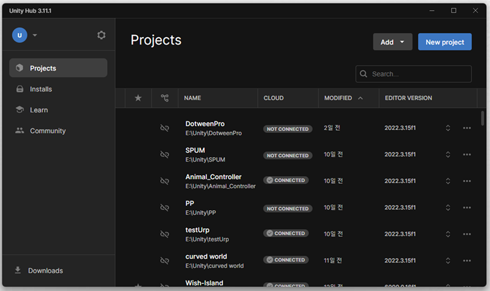Open more options menu for Animal_Controller
Image resolution: width=490 pixels, height=291 pixels.
[x=467, y=181]
